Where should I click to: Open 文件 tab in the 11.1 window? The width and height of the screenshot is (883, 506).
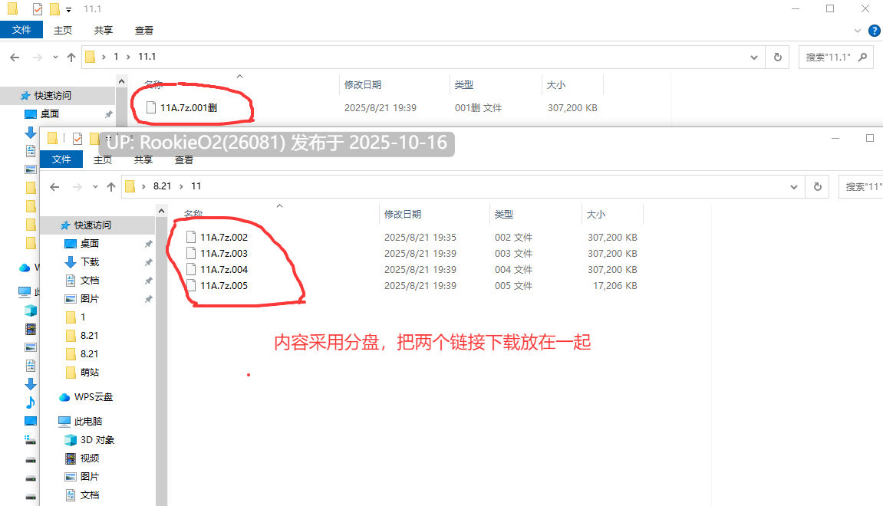pos(21,30)
